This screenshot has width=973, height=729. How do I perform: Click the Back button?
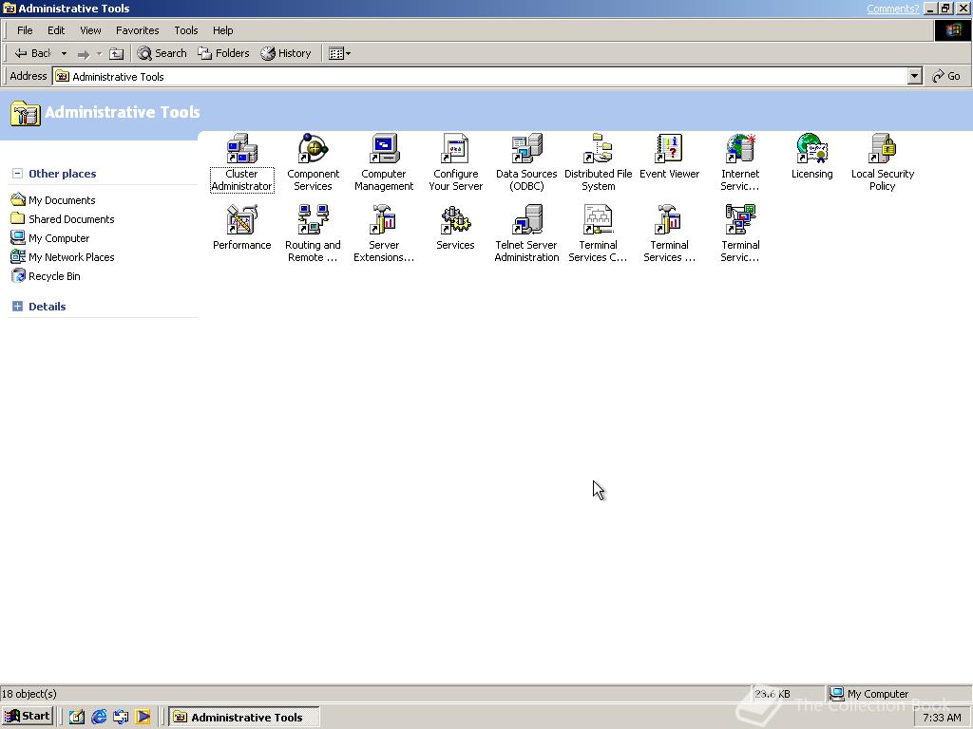coord(33,54)
